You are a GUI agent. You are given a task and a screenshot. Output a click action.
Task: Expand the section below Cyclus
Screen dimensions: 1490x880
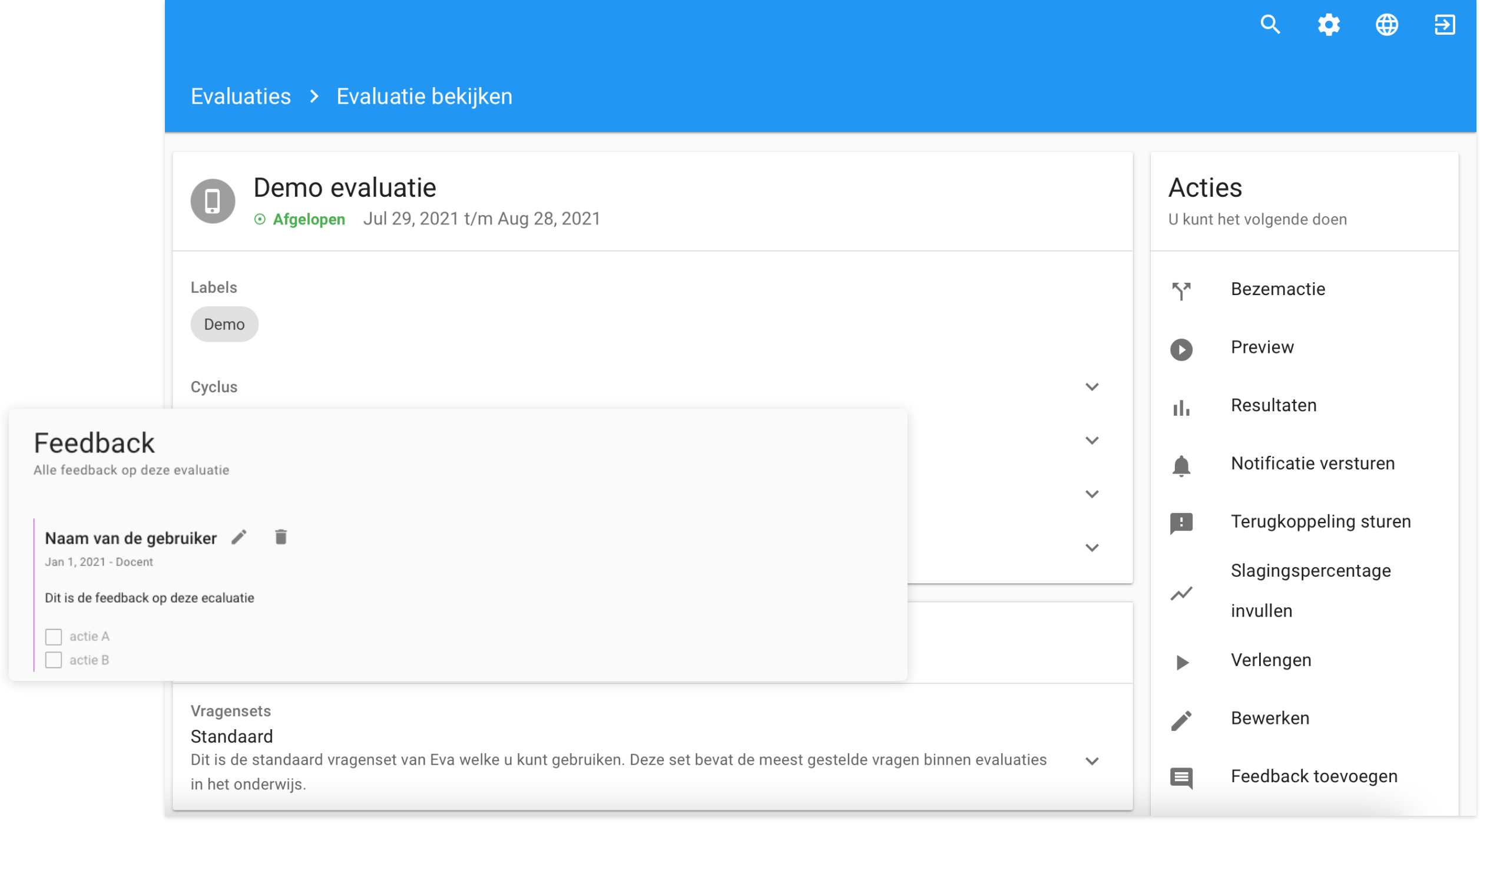(1092, 441)
